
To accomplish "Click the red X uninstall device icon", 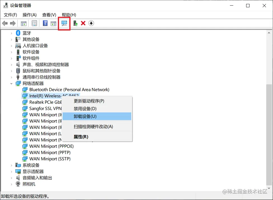I will click(83, 23).
